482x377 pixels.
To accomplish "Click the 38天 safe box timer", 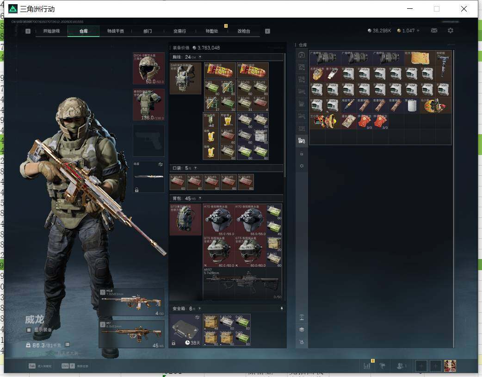I will (193, 343).
